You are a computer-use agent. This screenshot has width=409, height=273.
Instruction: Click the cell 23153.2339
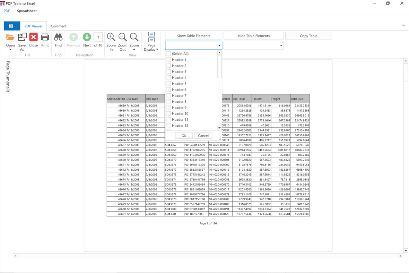(x=300, y=106)
